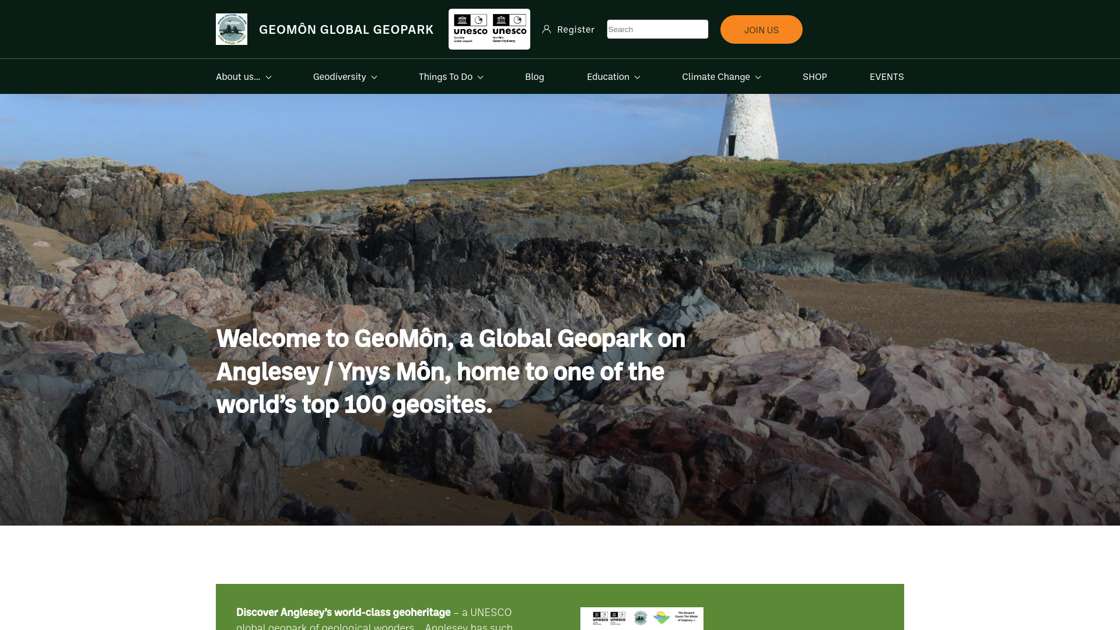Open the Education menu item
The height and width of the screenshot is (630, 1120).
click(608, 76)
